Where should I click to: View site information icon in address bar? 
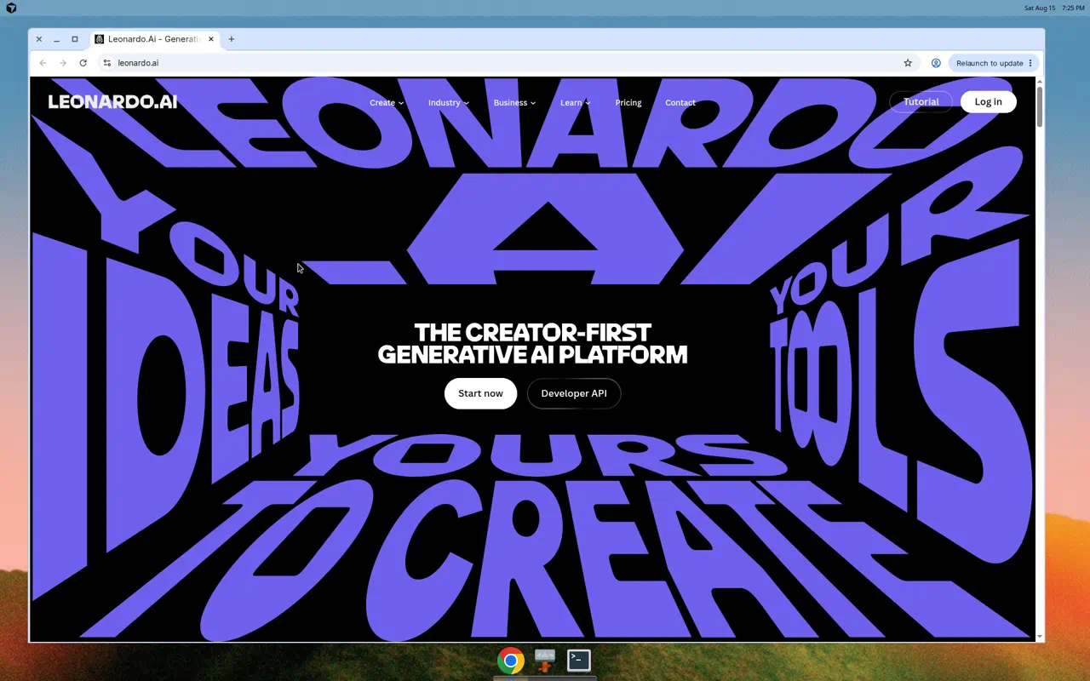[106, 63]
